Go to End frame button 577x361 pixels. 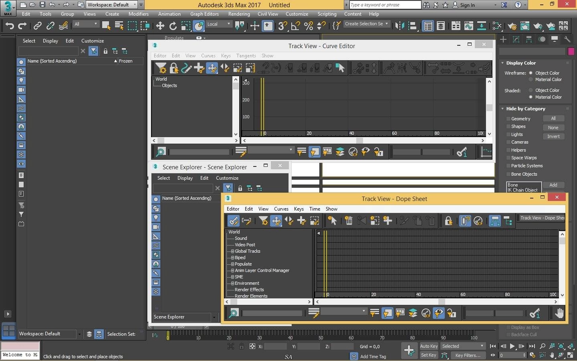[532, 346]
